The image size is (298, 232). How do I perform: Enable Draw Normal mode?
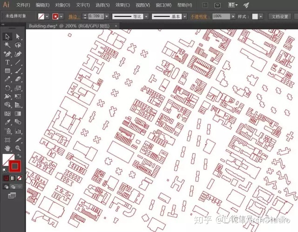[6, 187]
